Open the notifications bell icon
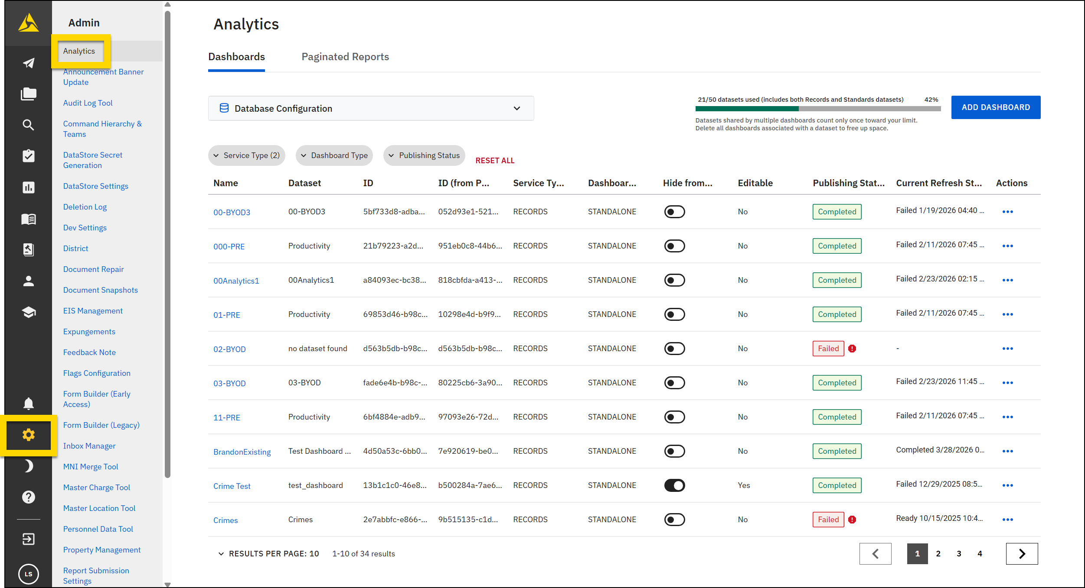Viewport: 1085px width, 588px height. click(x=28, y=403)
